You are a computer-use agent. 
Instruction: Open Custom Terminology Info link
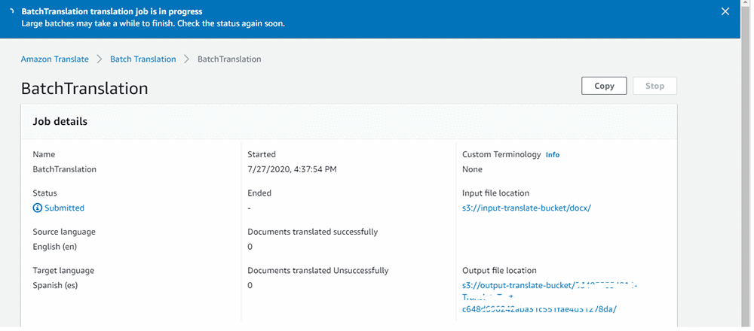click(553, 155)
